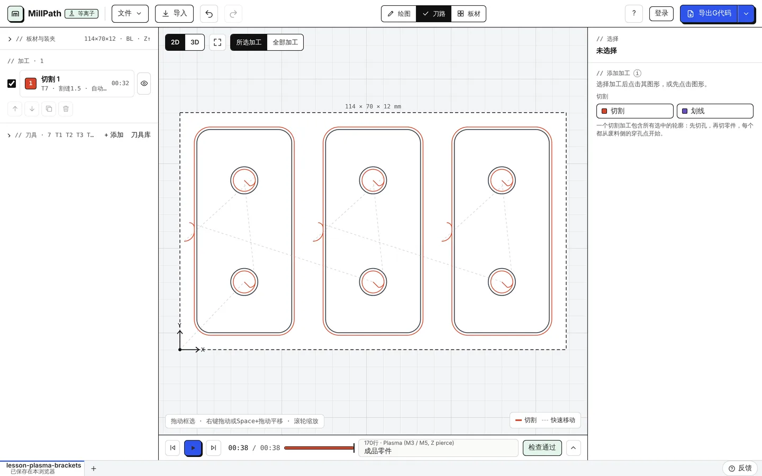Open the 文件 dropdown menu
Image resolution: width=762 pixels, height=476 pixels.
tap(130, 14)
